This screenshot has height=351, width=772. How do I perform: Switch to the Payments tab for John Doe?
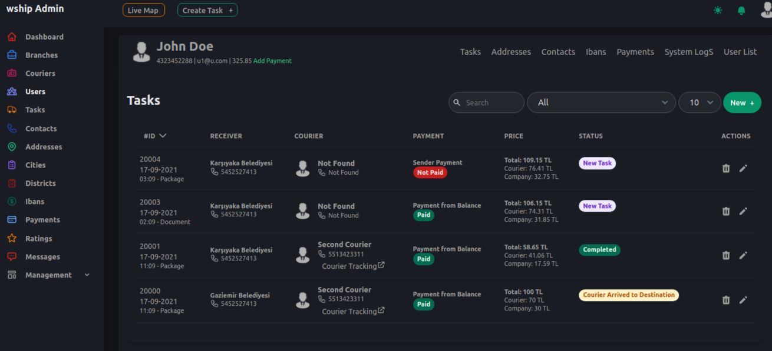coord(635,52)
